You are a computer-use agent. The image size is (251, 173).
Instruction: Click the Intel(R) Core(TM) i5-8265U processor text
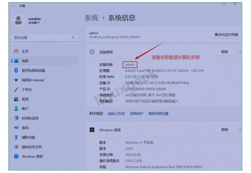point(165,71)
